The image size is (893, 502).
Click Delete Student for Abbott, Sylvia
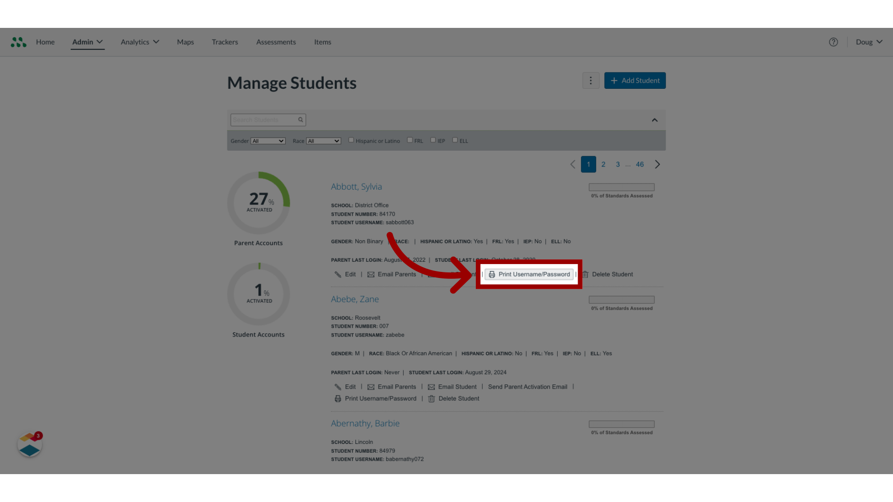click(612, 275)
